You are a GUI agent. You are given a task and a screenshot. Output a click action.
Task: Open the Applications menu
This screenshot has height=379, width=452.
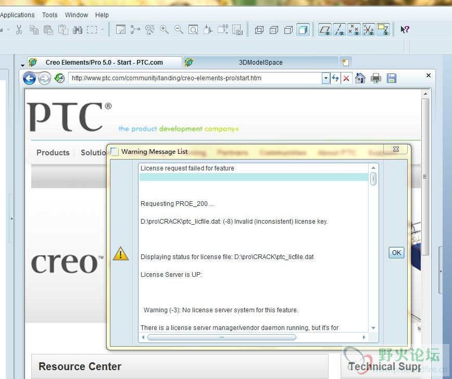pos(17,15)
